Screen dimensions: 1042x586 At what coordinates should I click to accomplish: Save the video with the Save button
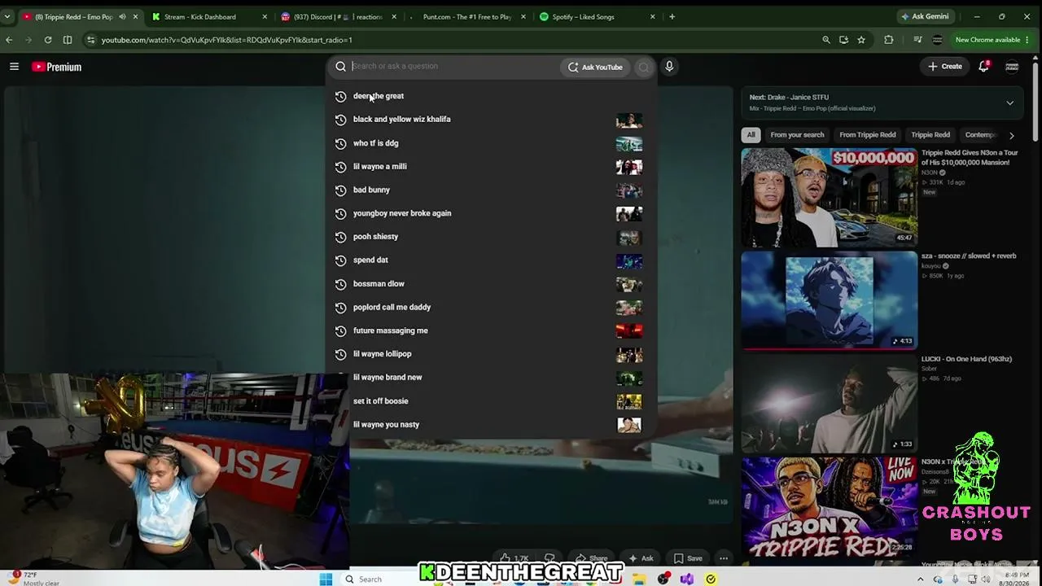[x=688, y=558]
